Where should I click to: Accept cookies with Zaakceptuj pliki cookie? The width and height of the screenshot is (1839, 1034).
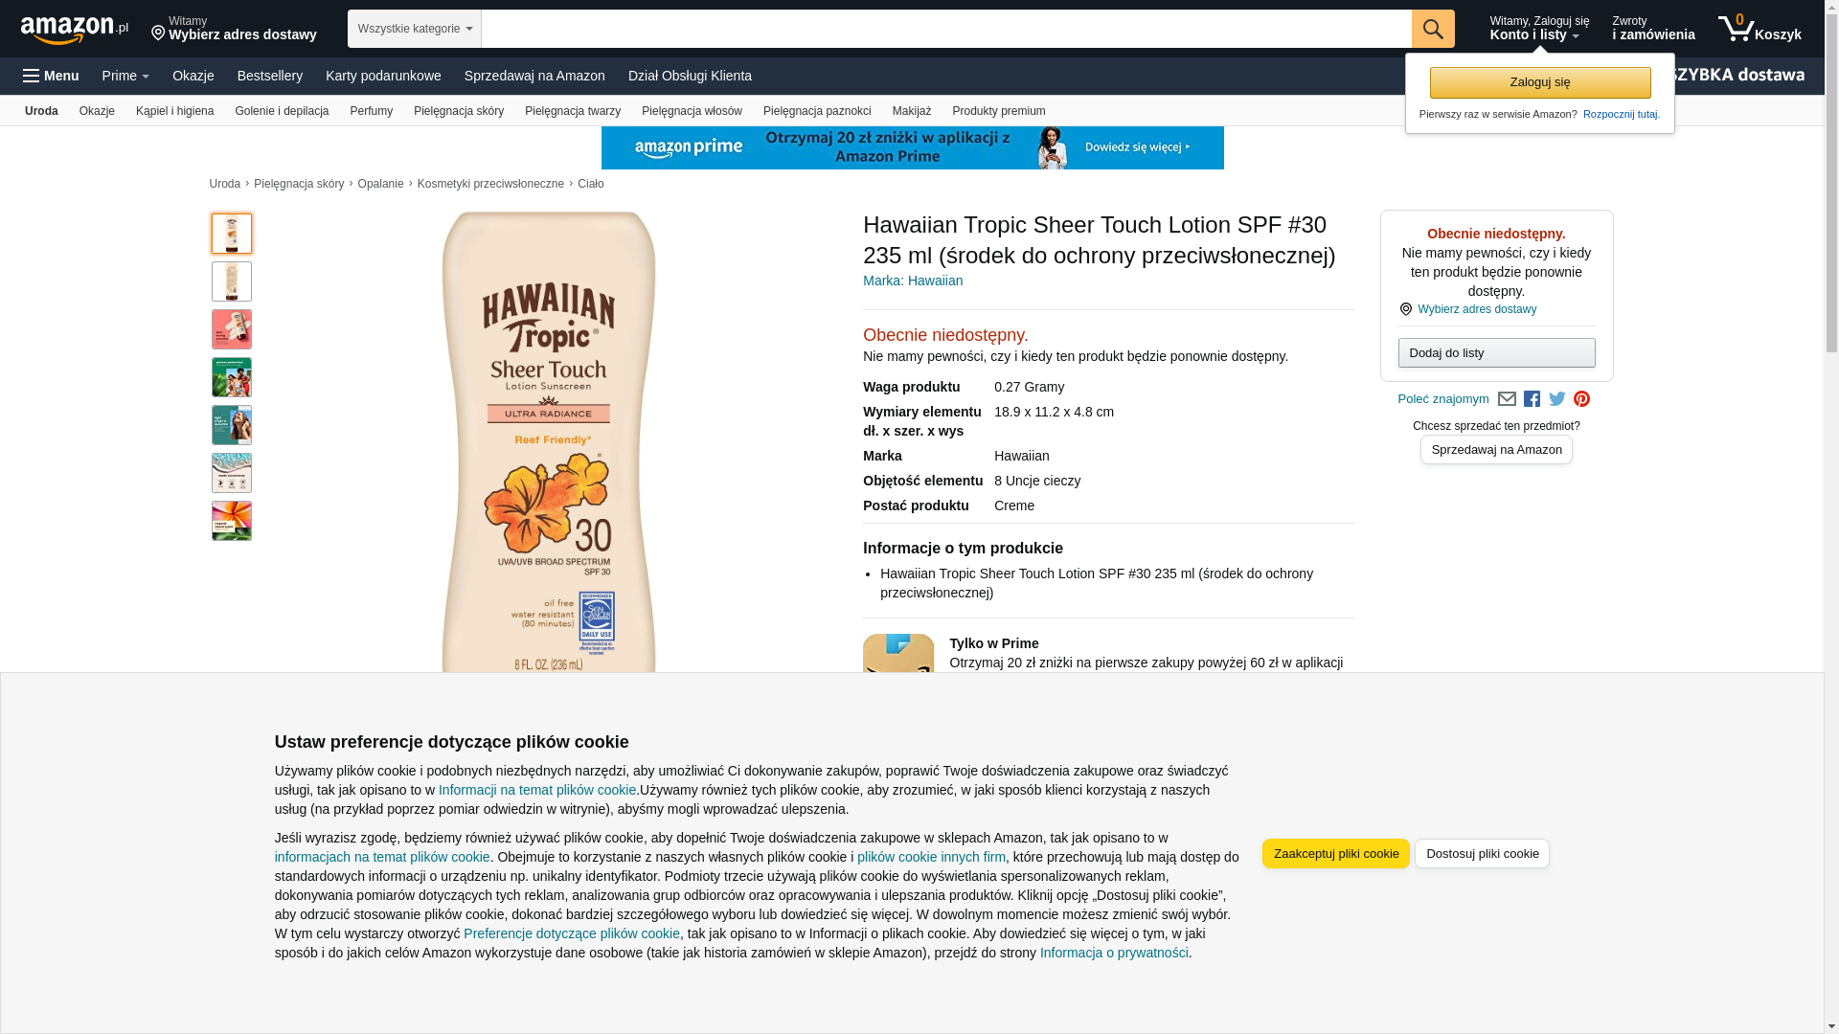click(x=1336, y=854)
